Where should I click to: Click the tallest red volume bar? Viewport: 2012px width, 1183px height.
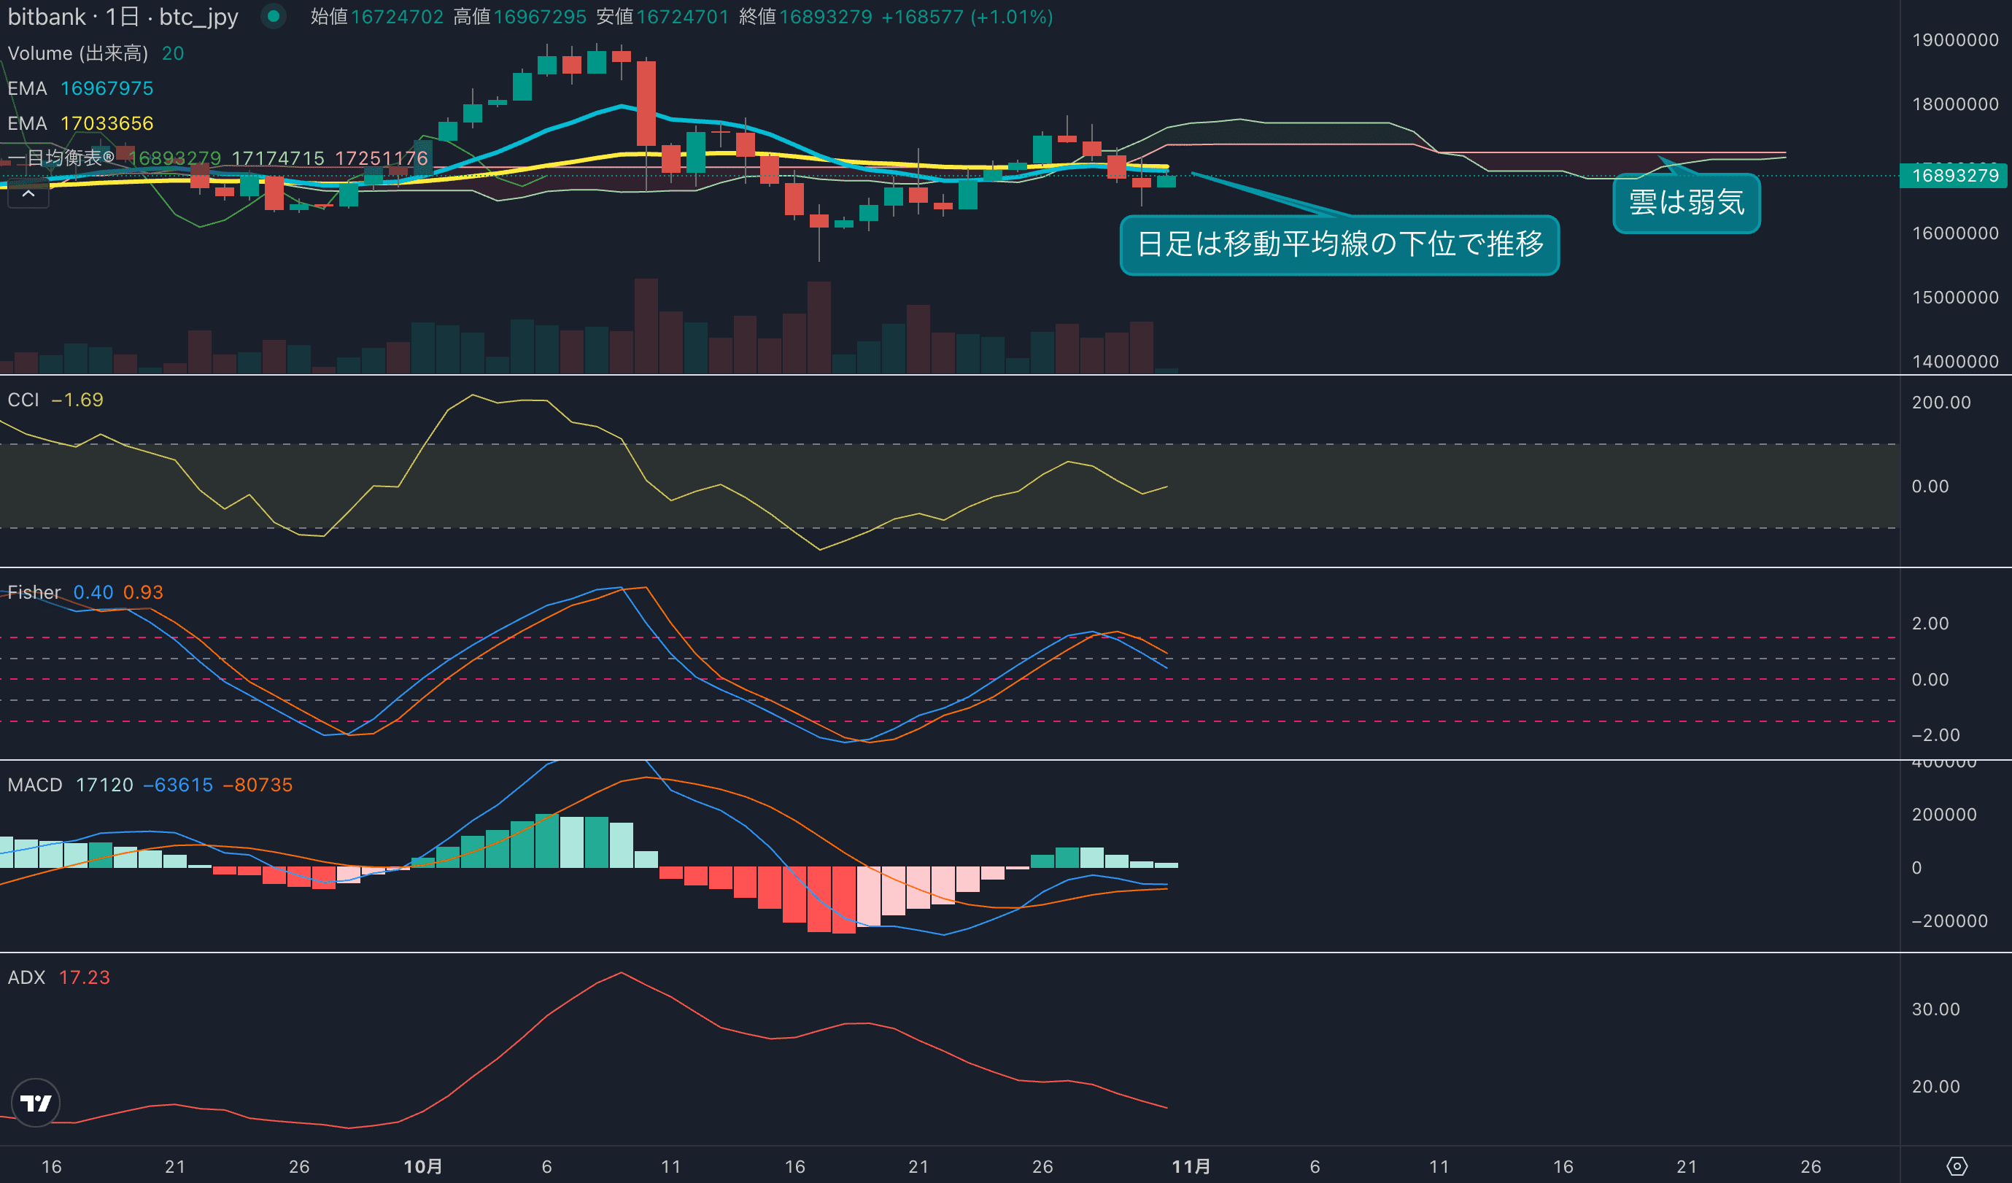pos(646,326)
